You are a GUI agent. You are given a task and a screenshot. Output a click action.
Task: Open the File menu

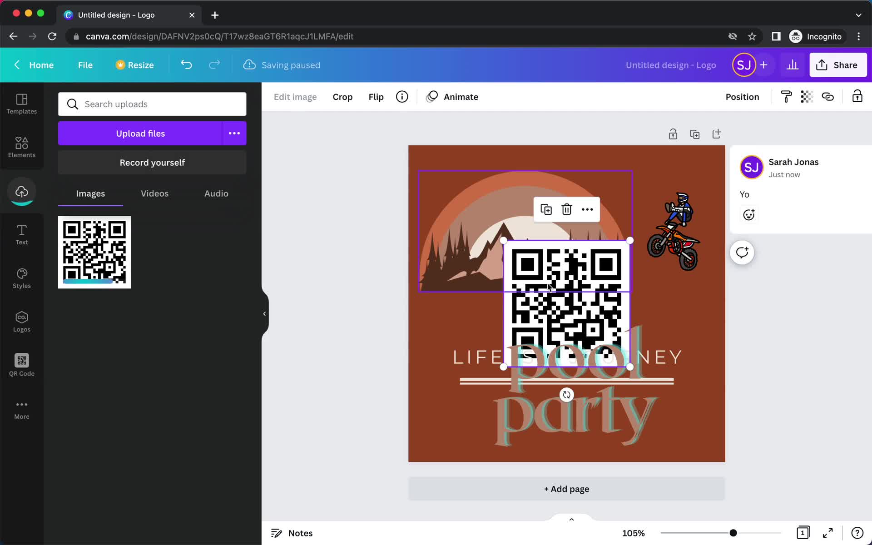[x=85, y=64]
